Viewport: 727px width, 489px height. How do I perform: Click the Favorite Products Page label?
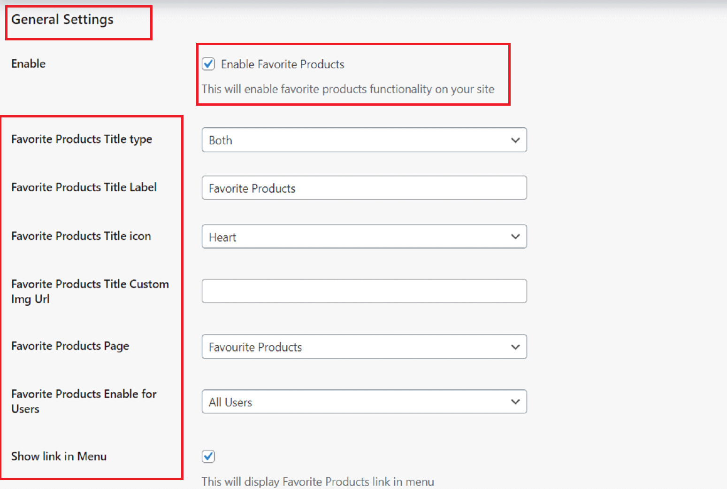point(70,346)
